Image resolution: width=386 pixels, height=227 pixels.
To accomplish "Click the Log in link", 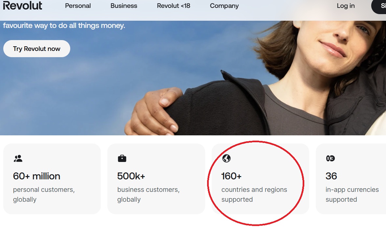I will click(346, 6).
